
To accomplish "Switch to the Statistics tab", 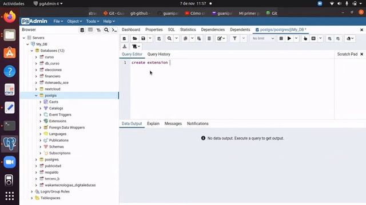I will coord(188,30).
